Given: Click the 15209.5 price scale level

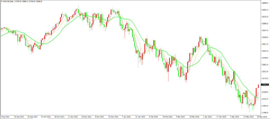Looking at the screenshot, I should pyautogui.click(x=265, y=37).
